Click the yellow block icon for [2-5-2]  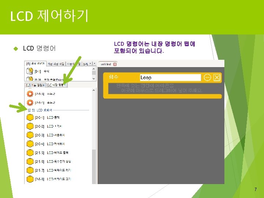[x=30, y=126]
